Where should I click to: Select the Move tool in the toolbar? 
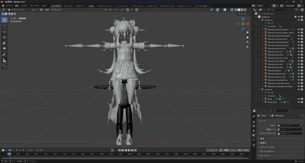point(4,31)
